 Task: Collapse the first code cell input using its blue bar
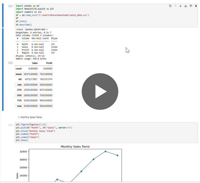coord(3,15)
